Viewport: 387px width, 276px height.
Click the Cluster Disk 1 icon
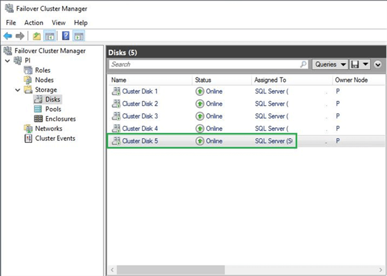pos(116,91)
